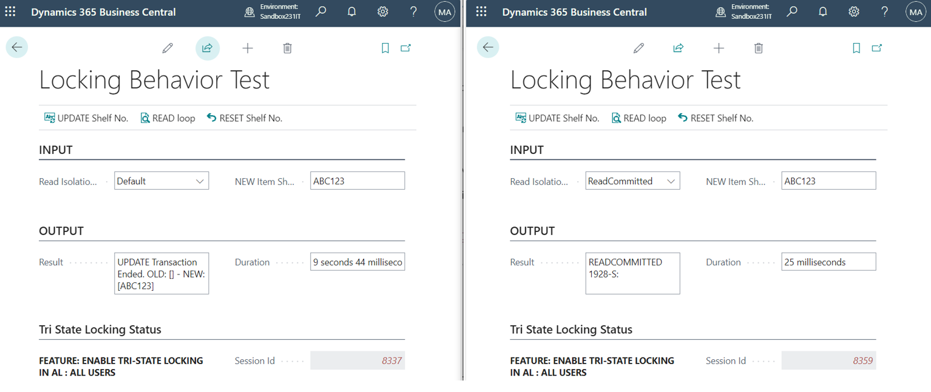Click RESET Shelf No. in left window
Screen dimensions: 931x392
coord(245,118)
